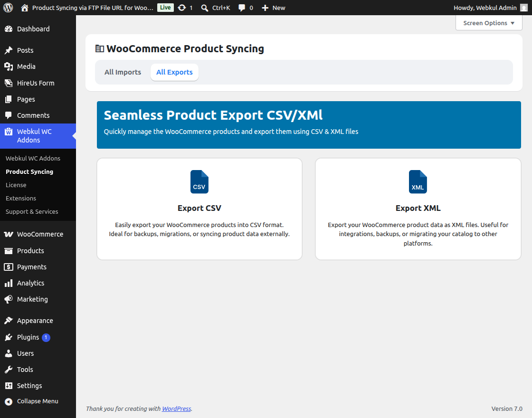The image size is (532, 418).
Task: Click the Ctrl+K search label
Action: tap(221, 8)
